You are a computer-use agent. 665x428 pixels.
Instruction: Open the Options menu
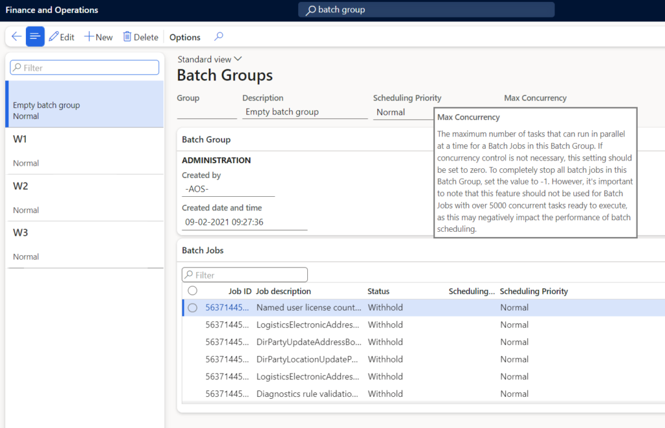[x=185, y=37]
